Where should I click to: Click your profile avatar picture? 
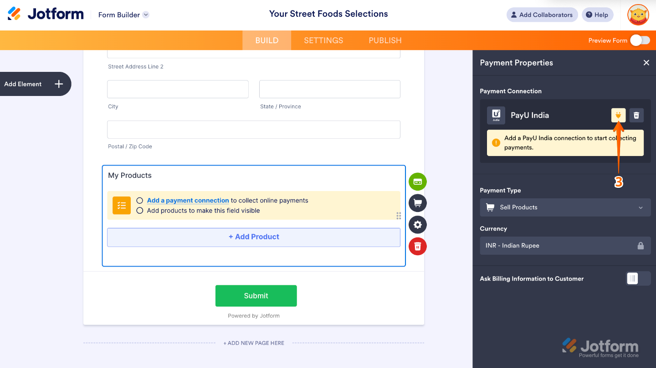click(638, 15)
